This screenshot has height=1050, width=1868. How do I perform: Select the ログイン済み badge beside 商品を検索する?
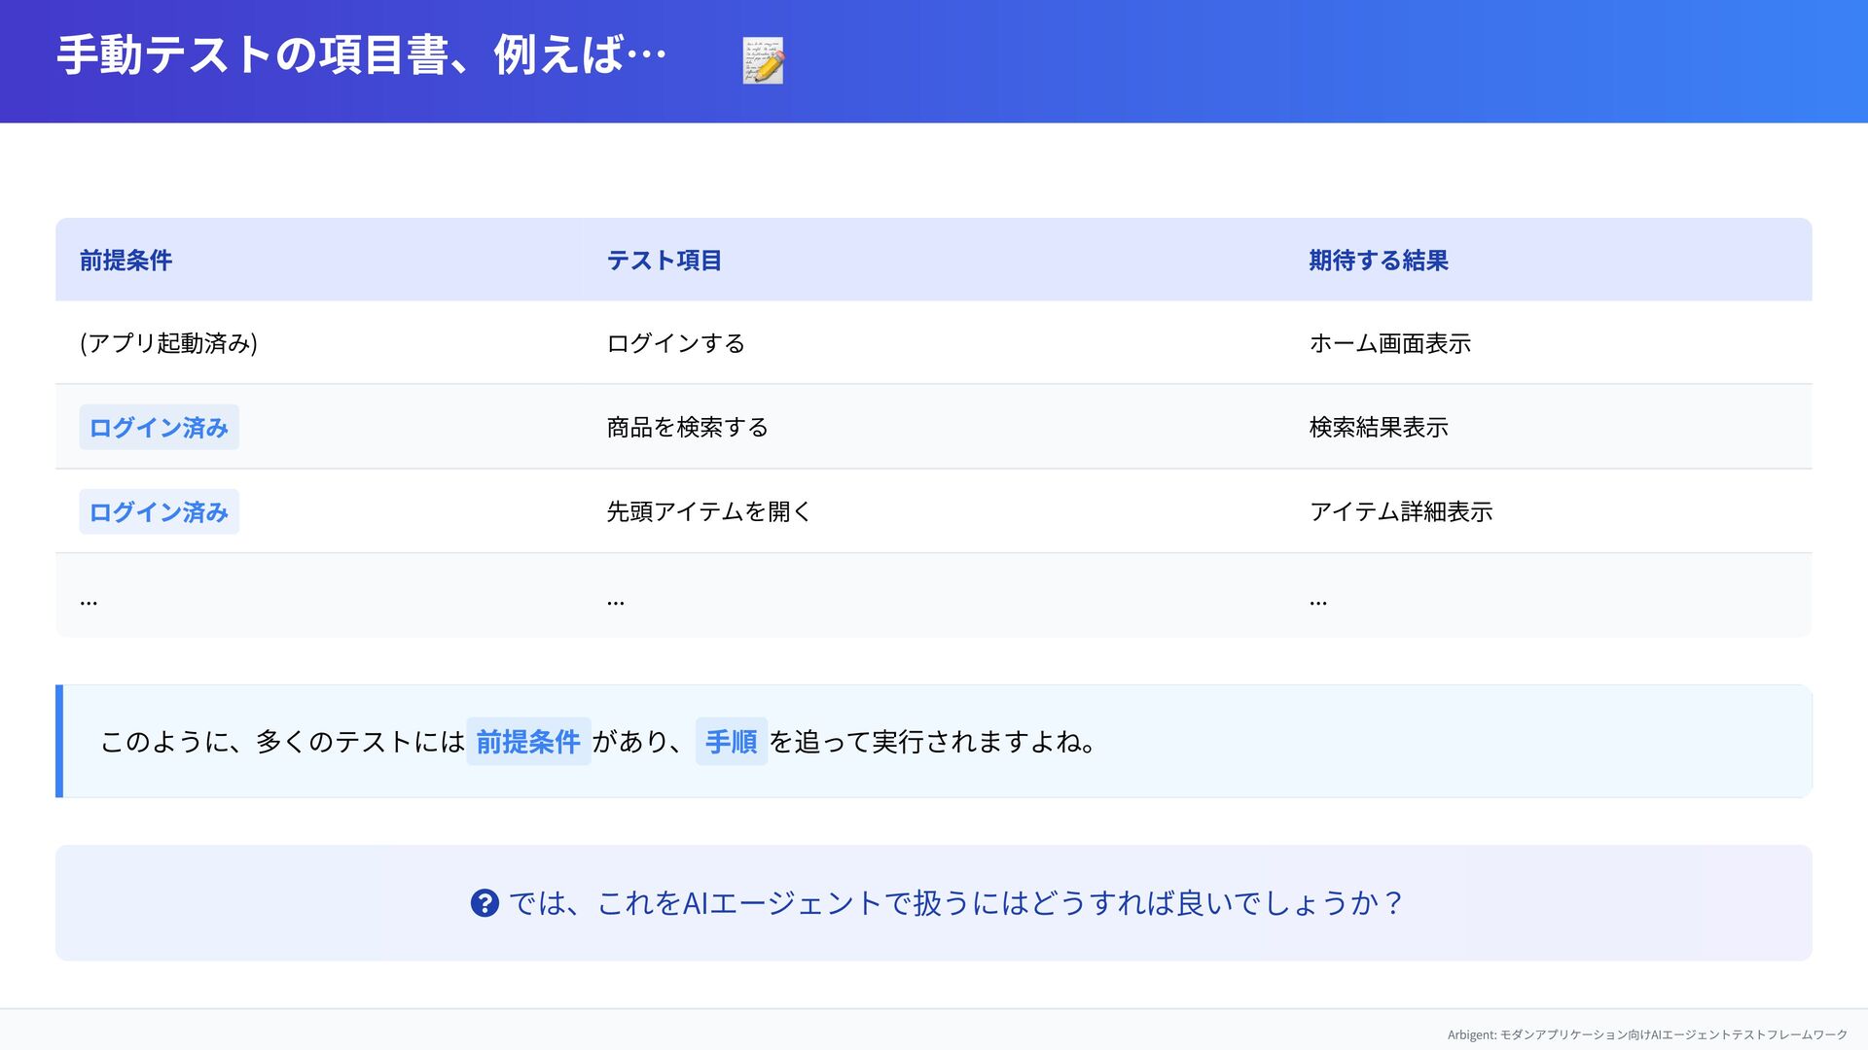point(159,428)
